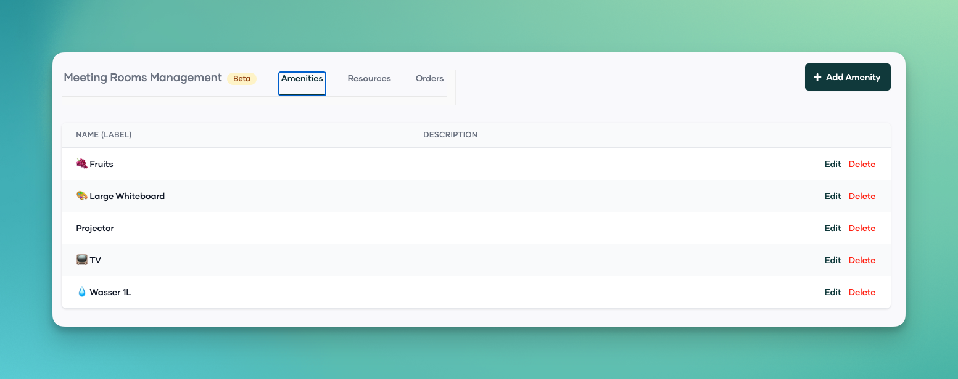The height and width of the screenshot is (379, 958).
Task: Edit the Wasser 1L amenity
Action: click(x=833, y=292)
